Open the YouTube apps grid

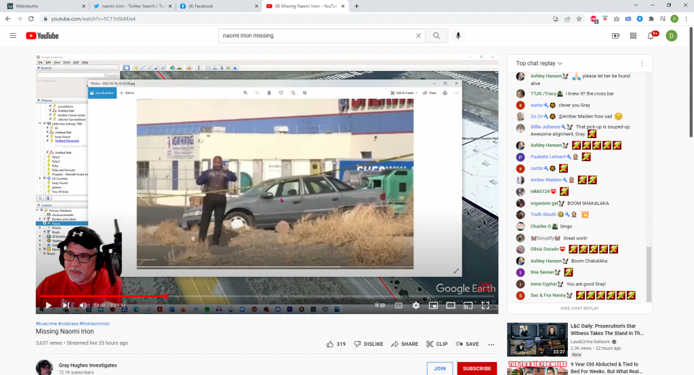[x=633, y=36]
